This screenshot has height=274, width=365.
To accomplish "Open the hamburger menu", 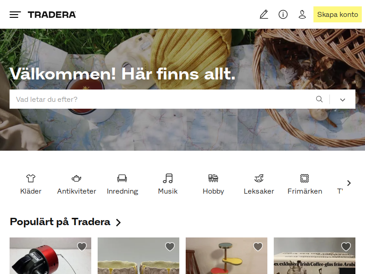I will (x=15, y=15).
